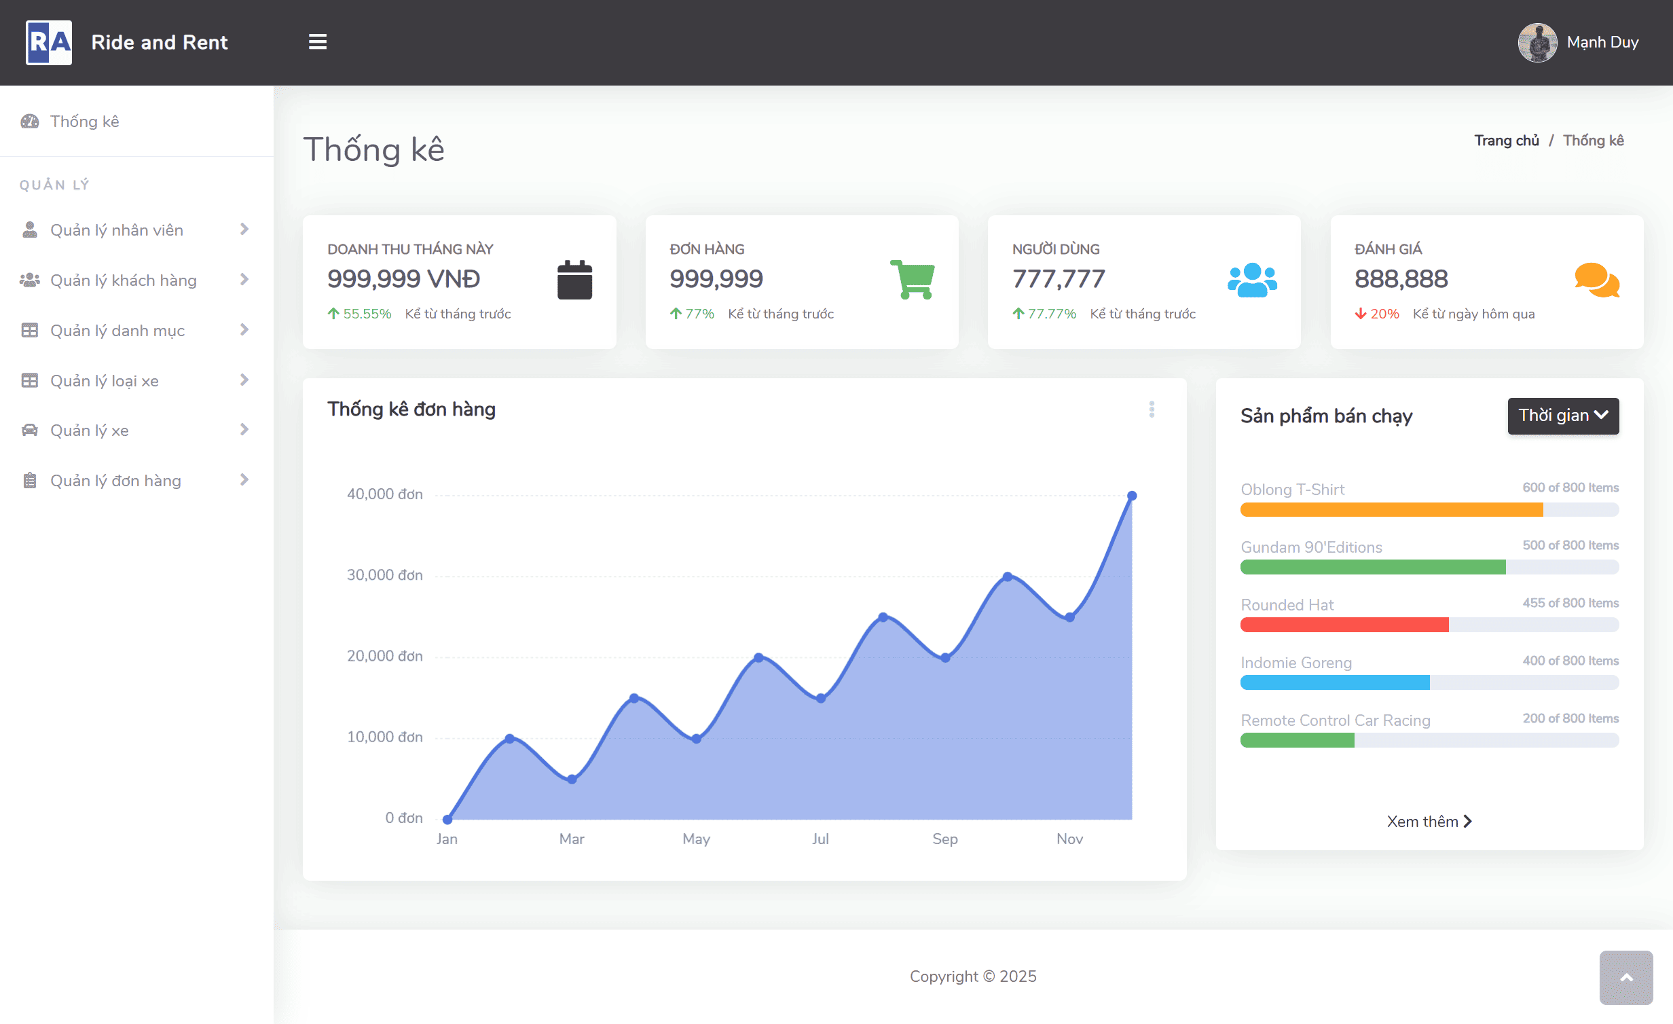Screen dimensions: 1673x1024
Task: Open the three-dot chart options menu
Action: [x=1152, y=409]
